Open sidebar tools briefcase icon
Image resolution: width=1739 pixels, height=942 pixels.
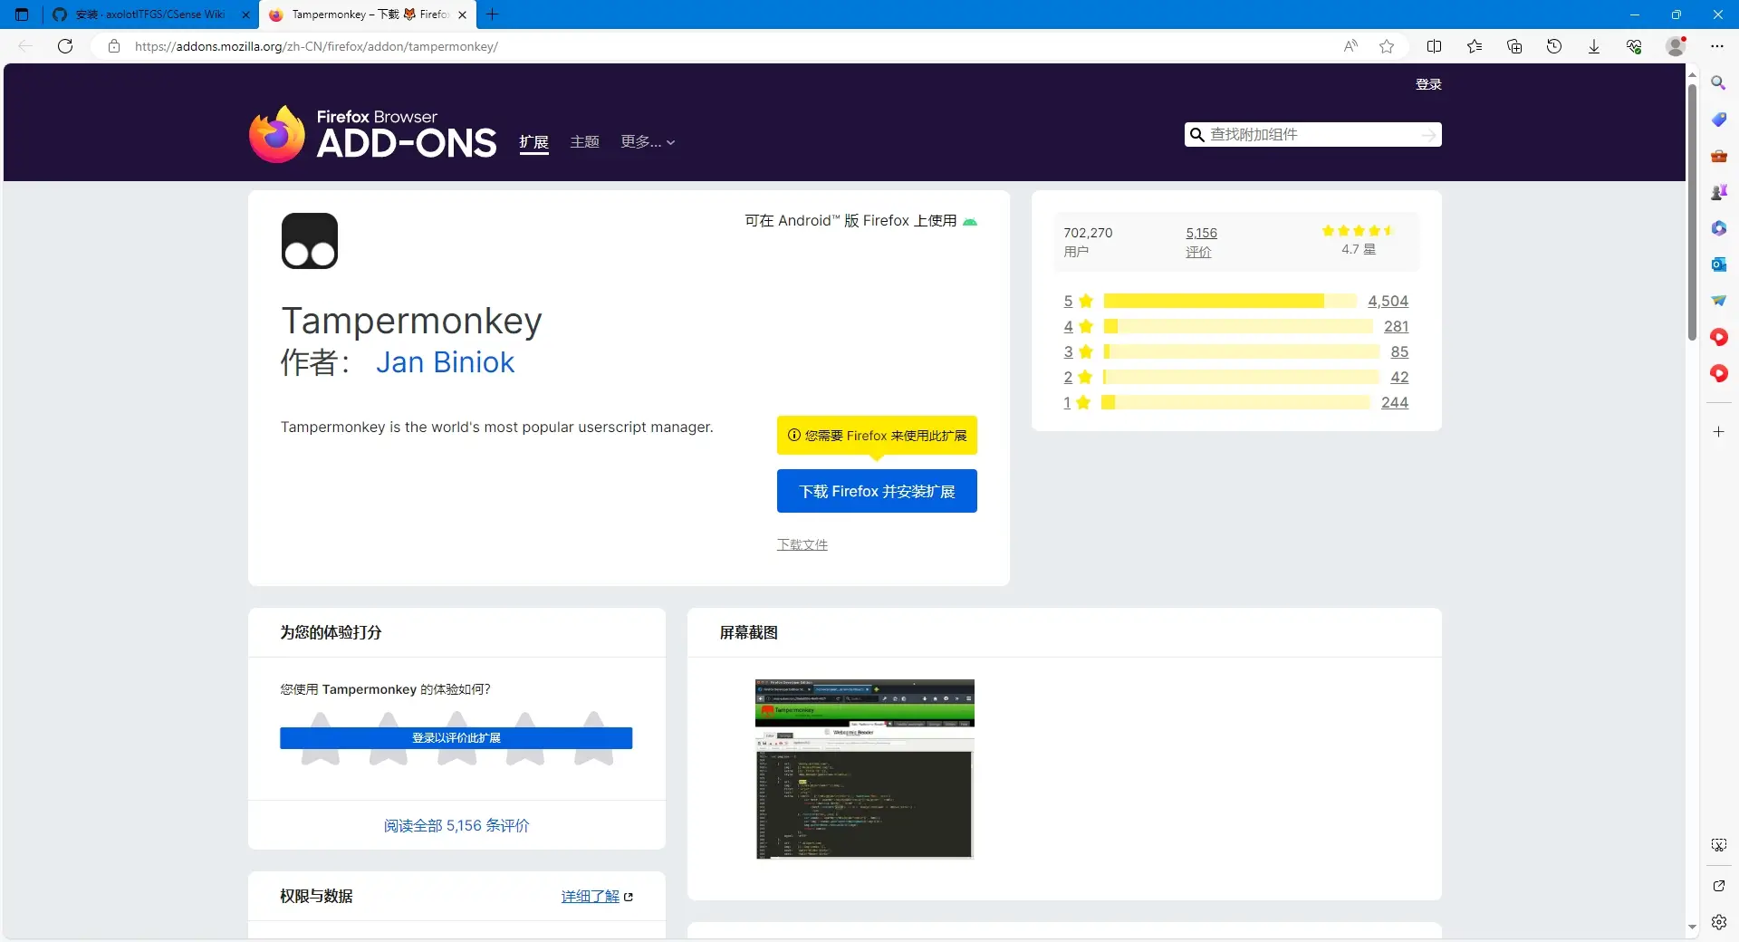(1718, 156)
